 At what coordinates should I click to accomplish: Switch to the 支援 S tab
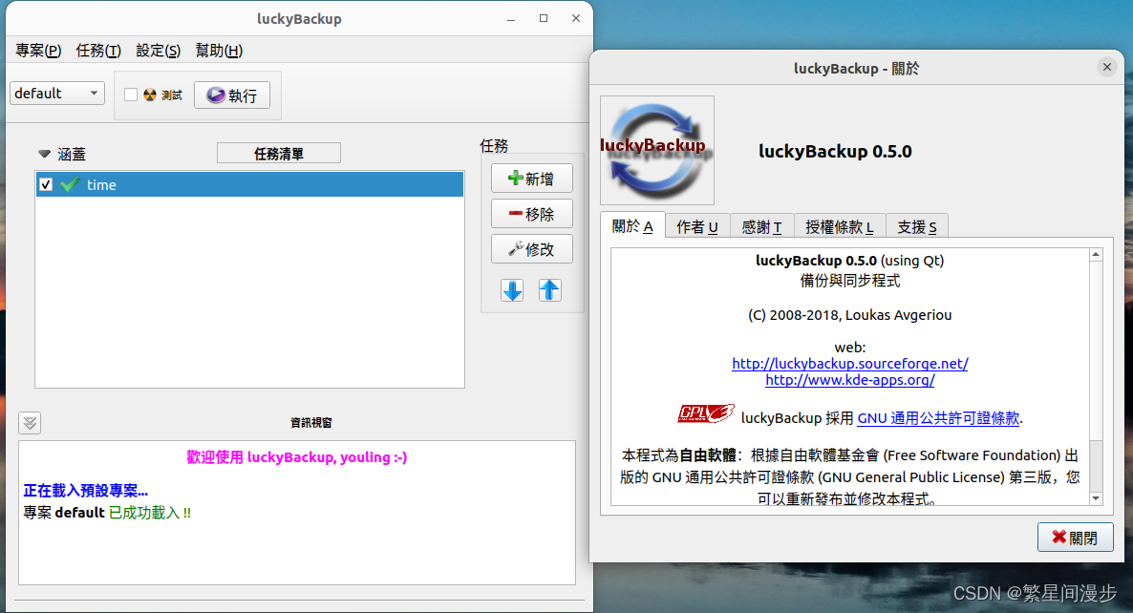[x=917, y=226]
